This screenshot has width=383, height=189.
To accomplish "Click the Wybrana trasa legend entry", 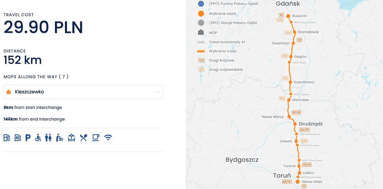I will coord(200,51).
